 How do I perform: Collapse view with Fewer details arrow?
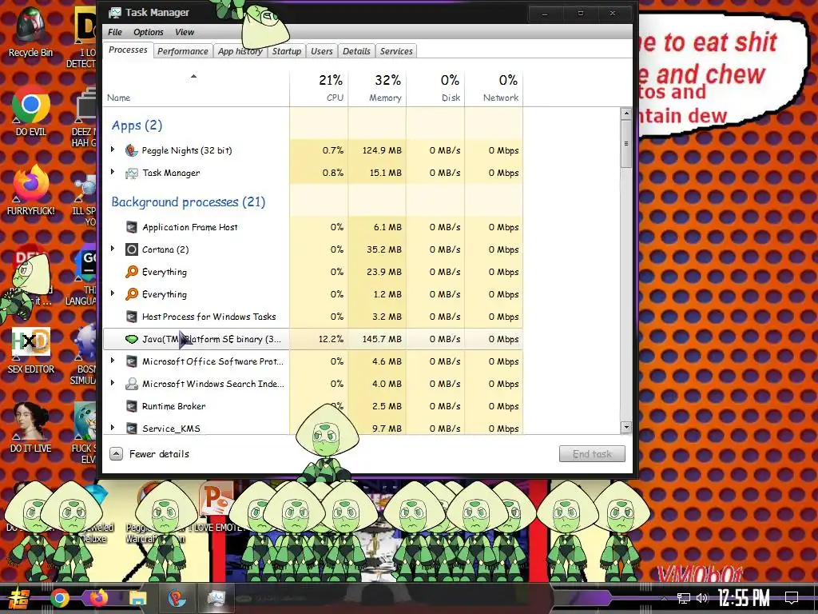[x=117, y=454]
